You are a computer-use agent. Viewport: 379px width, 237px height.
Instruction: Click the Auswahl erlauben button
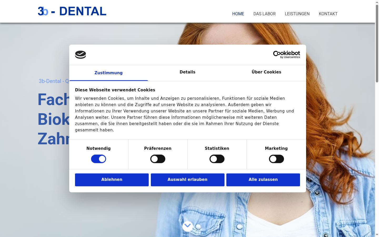188,180
